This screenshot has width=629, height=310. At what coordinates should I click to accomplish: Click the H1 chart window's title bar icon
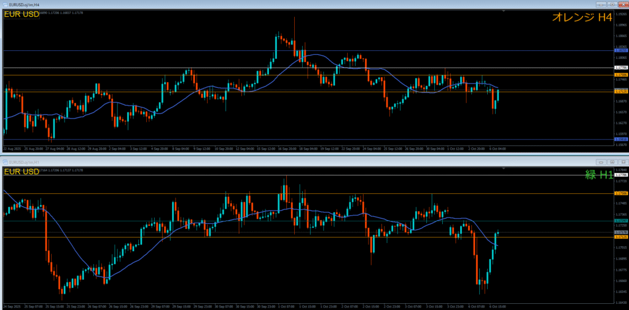(5, 162)
